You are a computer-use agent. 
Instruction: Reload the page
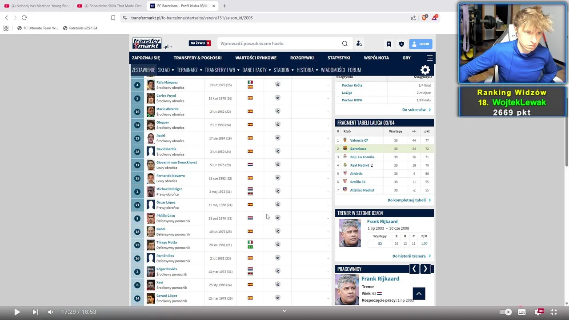[24, 18]
